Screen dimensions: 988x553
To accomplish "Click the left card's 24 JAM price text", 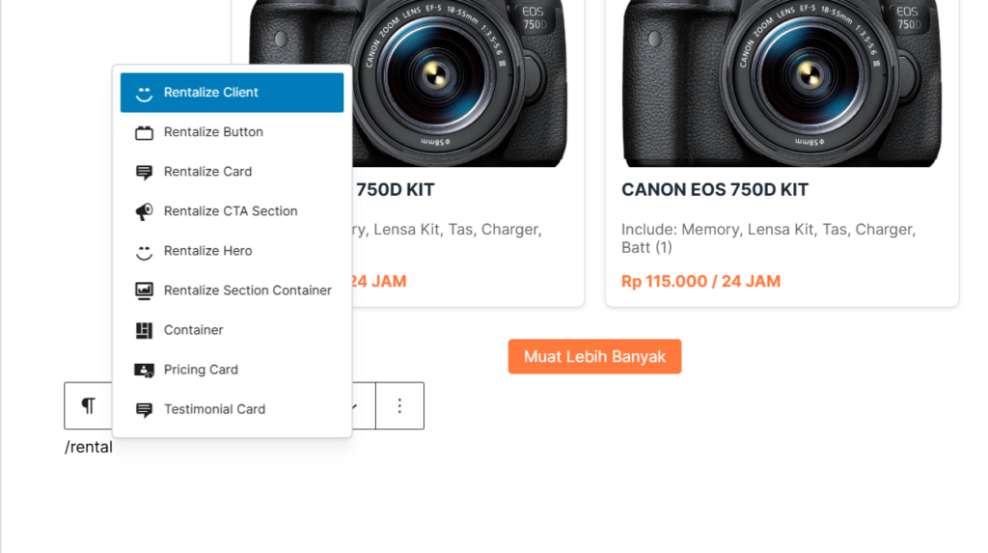I will pos(378,282).
